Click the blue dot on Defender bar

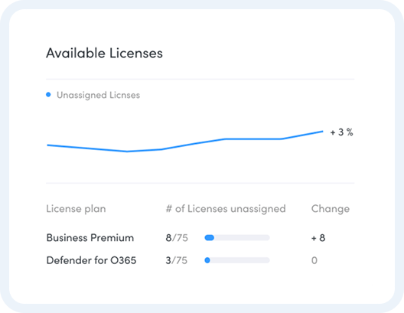207,260
